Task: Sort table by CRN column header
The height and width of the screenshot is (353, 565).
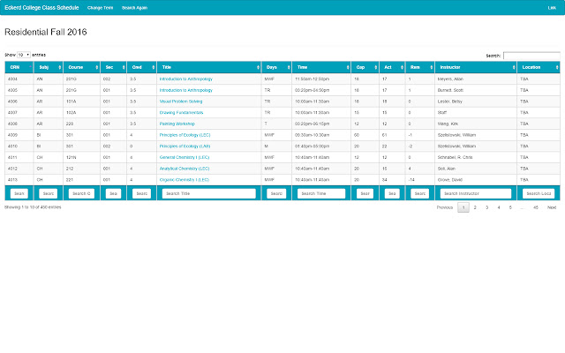Action: pos(19,67)
